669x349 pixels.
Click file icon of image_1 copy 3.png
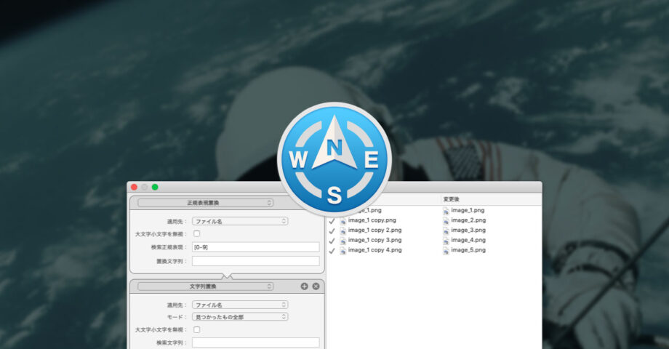[x=342, y=240]
